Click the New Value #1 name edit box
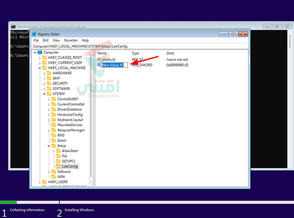The width and height of the screenshot is (294, 218). [x=114, y=65]
